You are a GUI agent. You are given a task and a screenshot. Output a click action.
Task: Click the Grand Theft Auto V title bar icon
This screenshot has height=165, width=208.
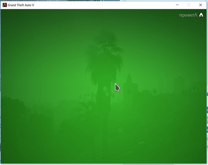point(5,5)
